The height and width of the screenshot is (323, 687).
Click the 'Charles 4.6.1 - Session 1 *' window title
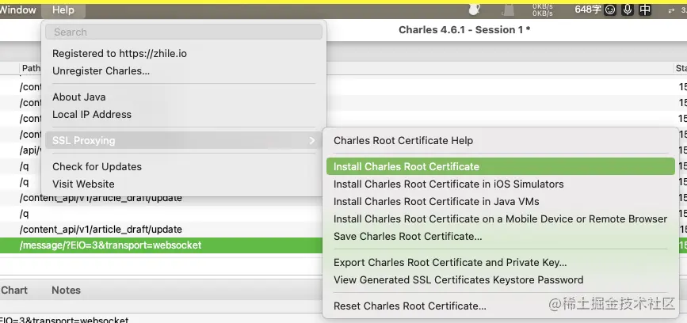click(x=464, y=30)
